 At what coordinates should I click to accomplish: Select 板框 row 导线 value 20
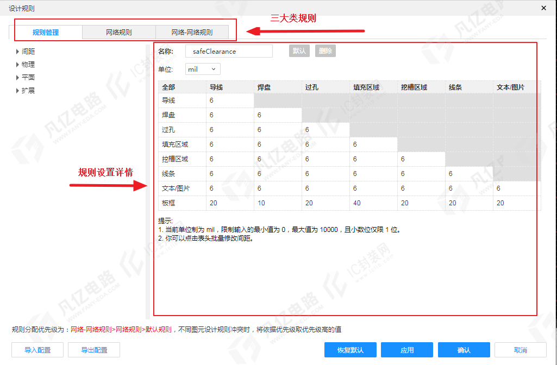click(230, 203)
